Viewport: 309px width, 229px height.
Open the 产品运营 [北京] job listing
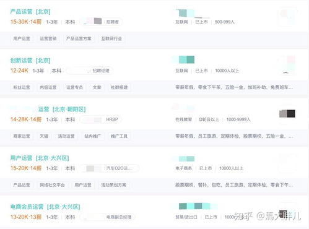coord(30,12)
